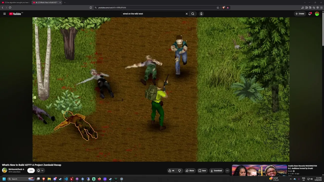Image resolution: width=324 pixels, height=182 pixels.
Task: Clear the search box text
Action: point(187,14)
